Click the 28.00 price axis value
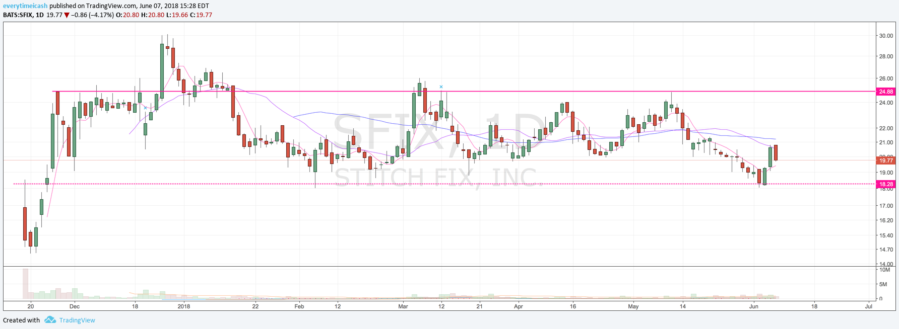 [x=886, y=56]
